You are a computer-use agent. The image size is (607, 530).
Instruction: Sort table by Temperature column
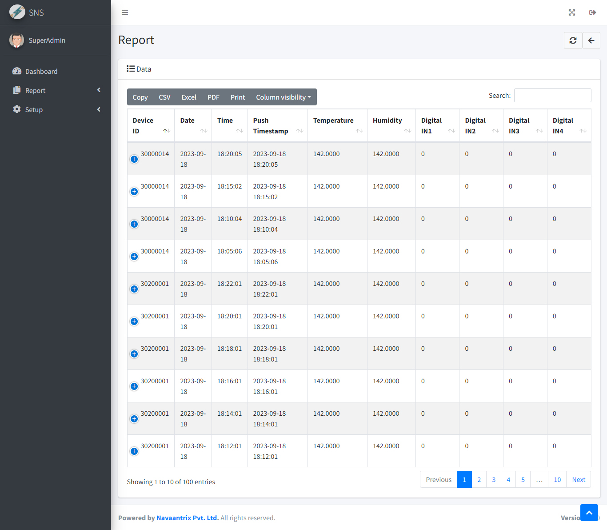pos(337,126)
